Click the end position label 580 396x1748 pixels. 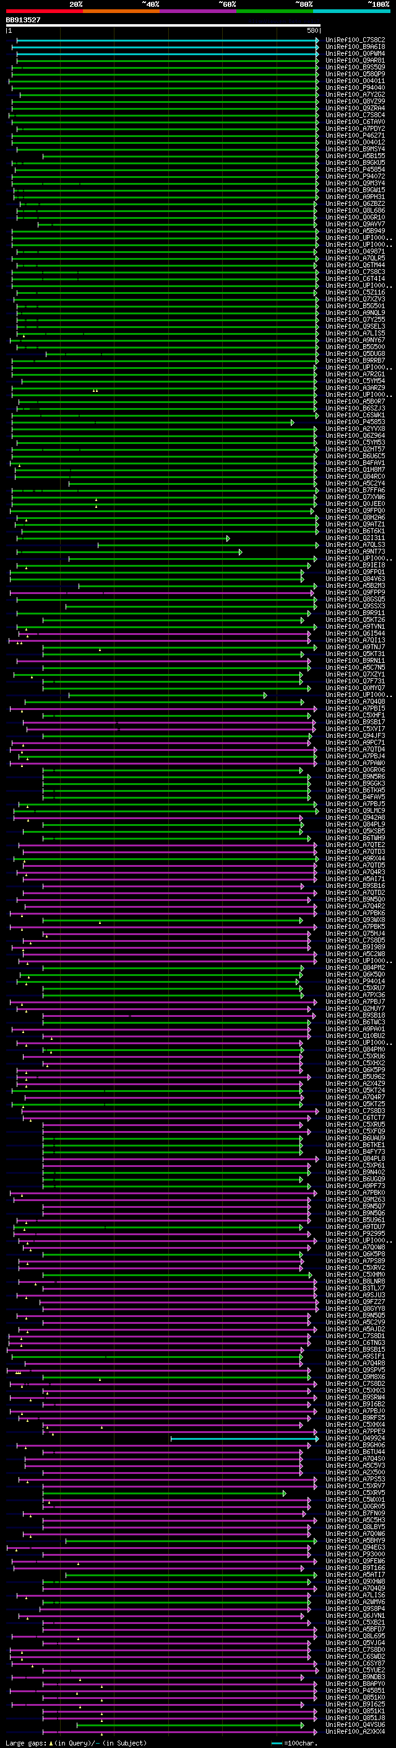[312, 31]
